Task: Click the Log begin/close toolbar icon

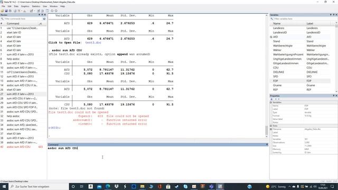Action: (15, 11)
